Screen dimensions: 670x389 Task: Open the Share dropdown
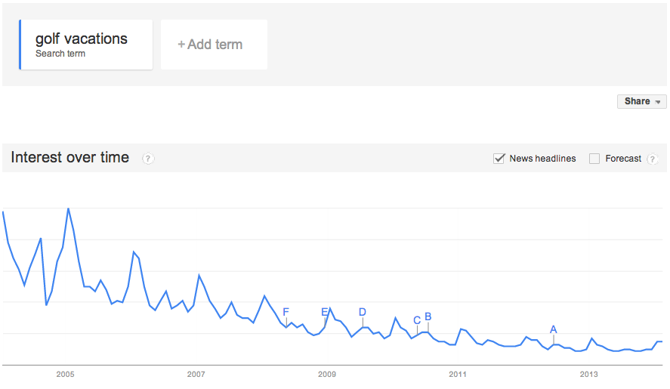point(642,101)
